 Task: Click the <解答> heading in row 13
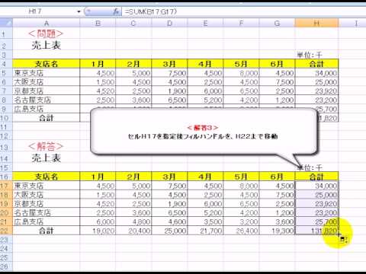click(46, 146)
